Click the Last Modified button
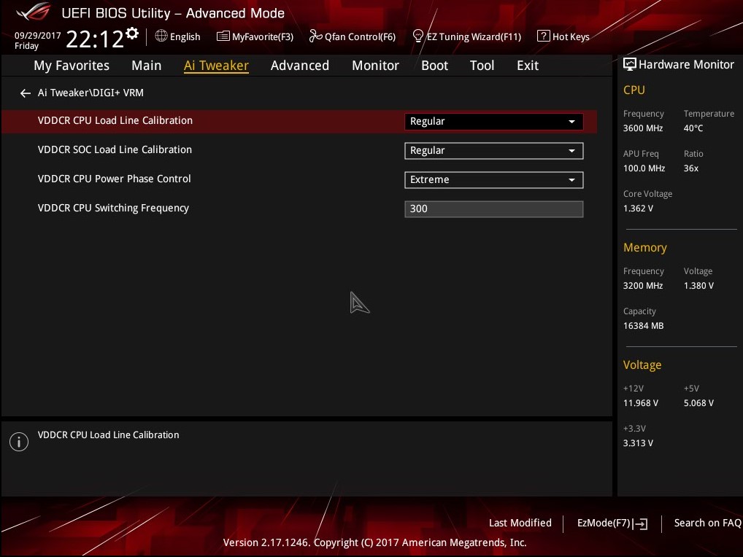The image size is (743, 557). [x=520, y=523]
